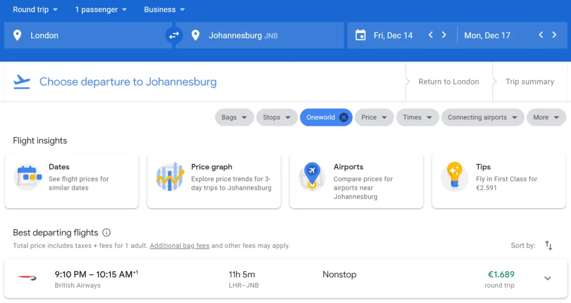The width and height of the screenshot is (571, 303).
Task: Open the Stops filter
Action: click(277, 117)
